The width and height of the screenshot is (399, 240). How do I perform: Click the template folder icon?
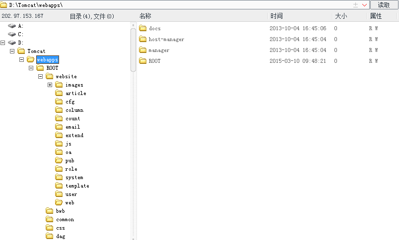click(x=59, y=186)
